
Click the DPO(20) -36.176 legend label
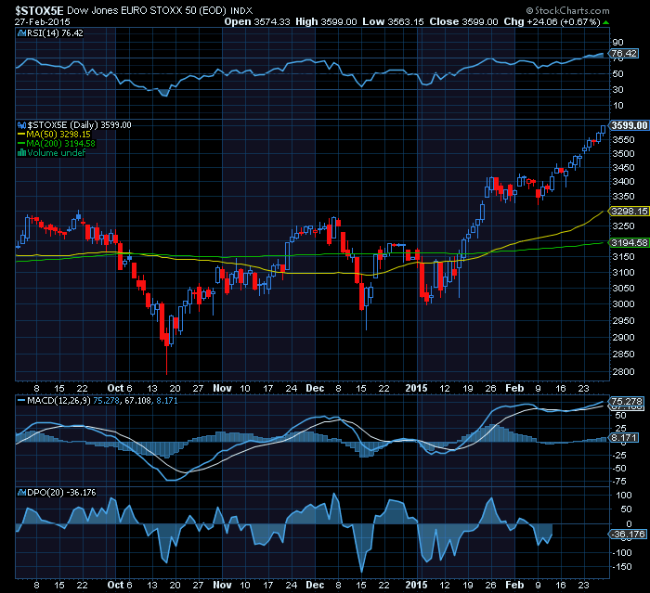tap(61, 492)
